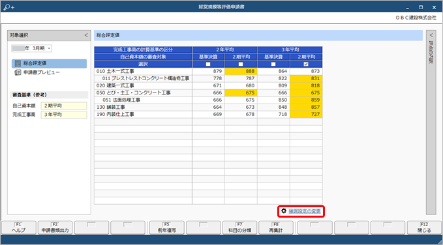Click cell value 873 in 土木一式工事 row
This screenshot has width=443, height=245.
click(x=306, y=71)
